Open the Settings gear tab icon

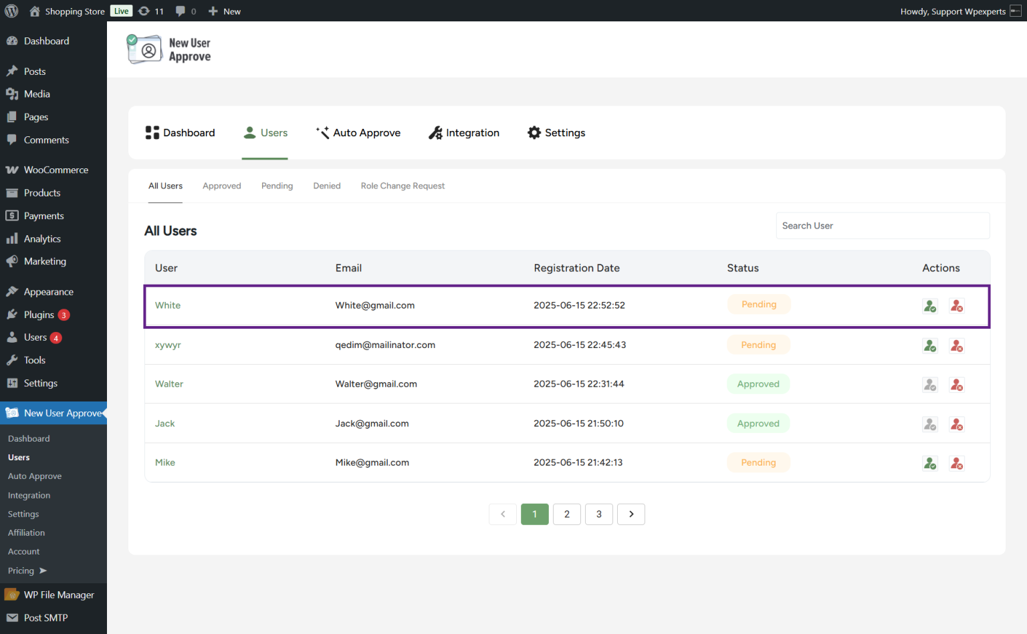pos(534,132)
